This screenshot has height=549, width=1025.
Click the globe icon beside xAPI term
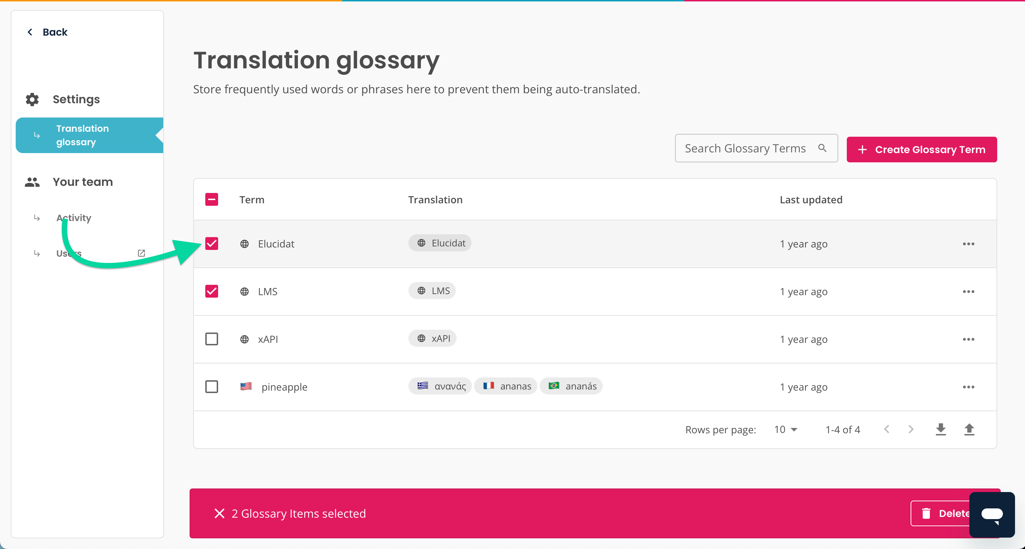pyautogui.click(x=244, y=339)
